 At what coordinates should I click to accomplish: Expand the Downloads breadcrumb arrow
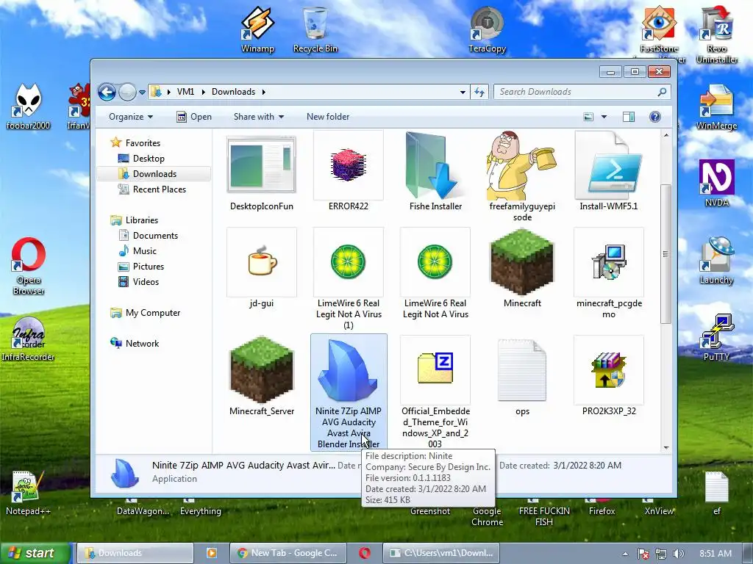264,92
